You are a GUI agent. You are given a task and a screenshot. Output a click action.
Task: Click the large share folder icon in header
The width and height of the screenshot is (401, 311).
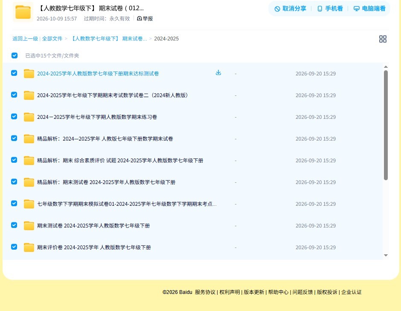click(23, 12)
